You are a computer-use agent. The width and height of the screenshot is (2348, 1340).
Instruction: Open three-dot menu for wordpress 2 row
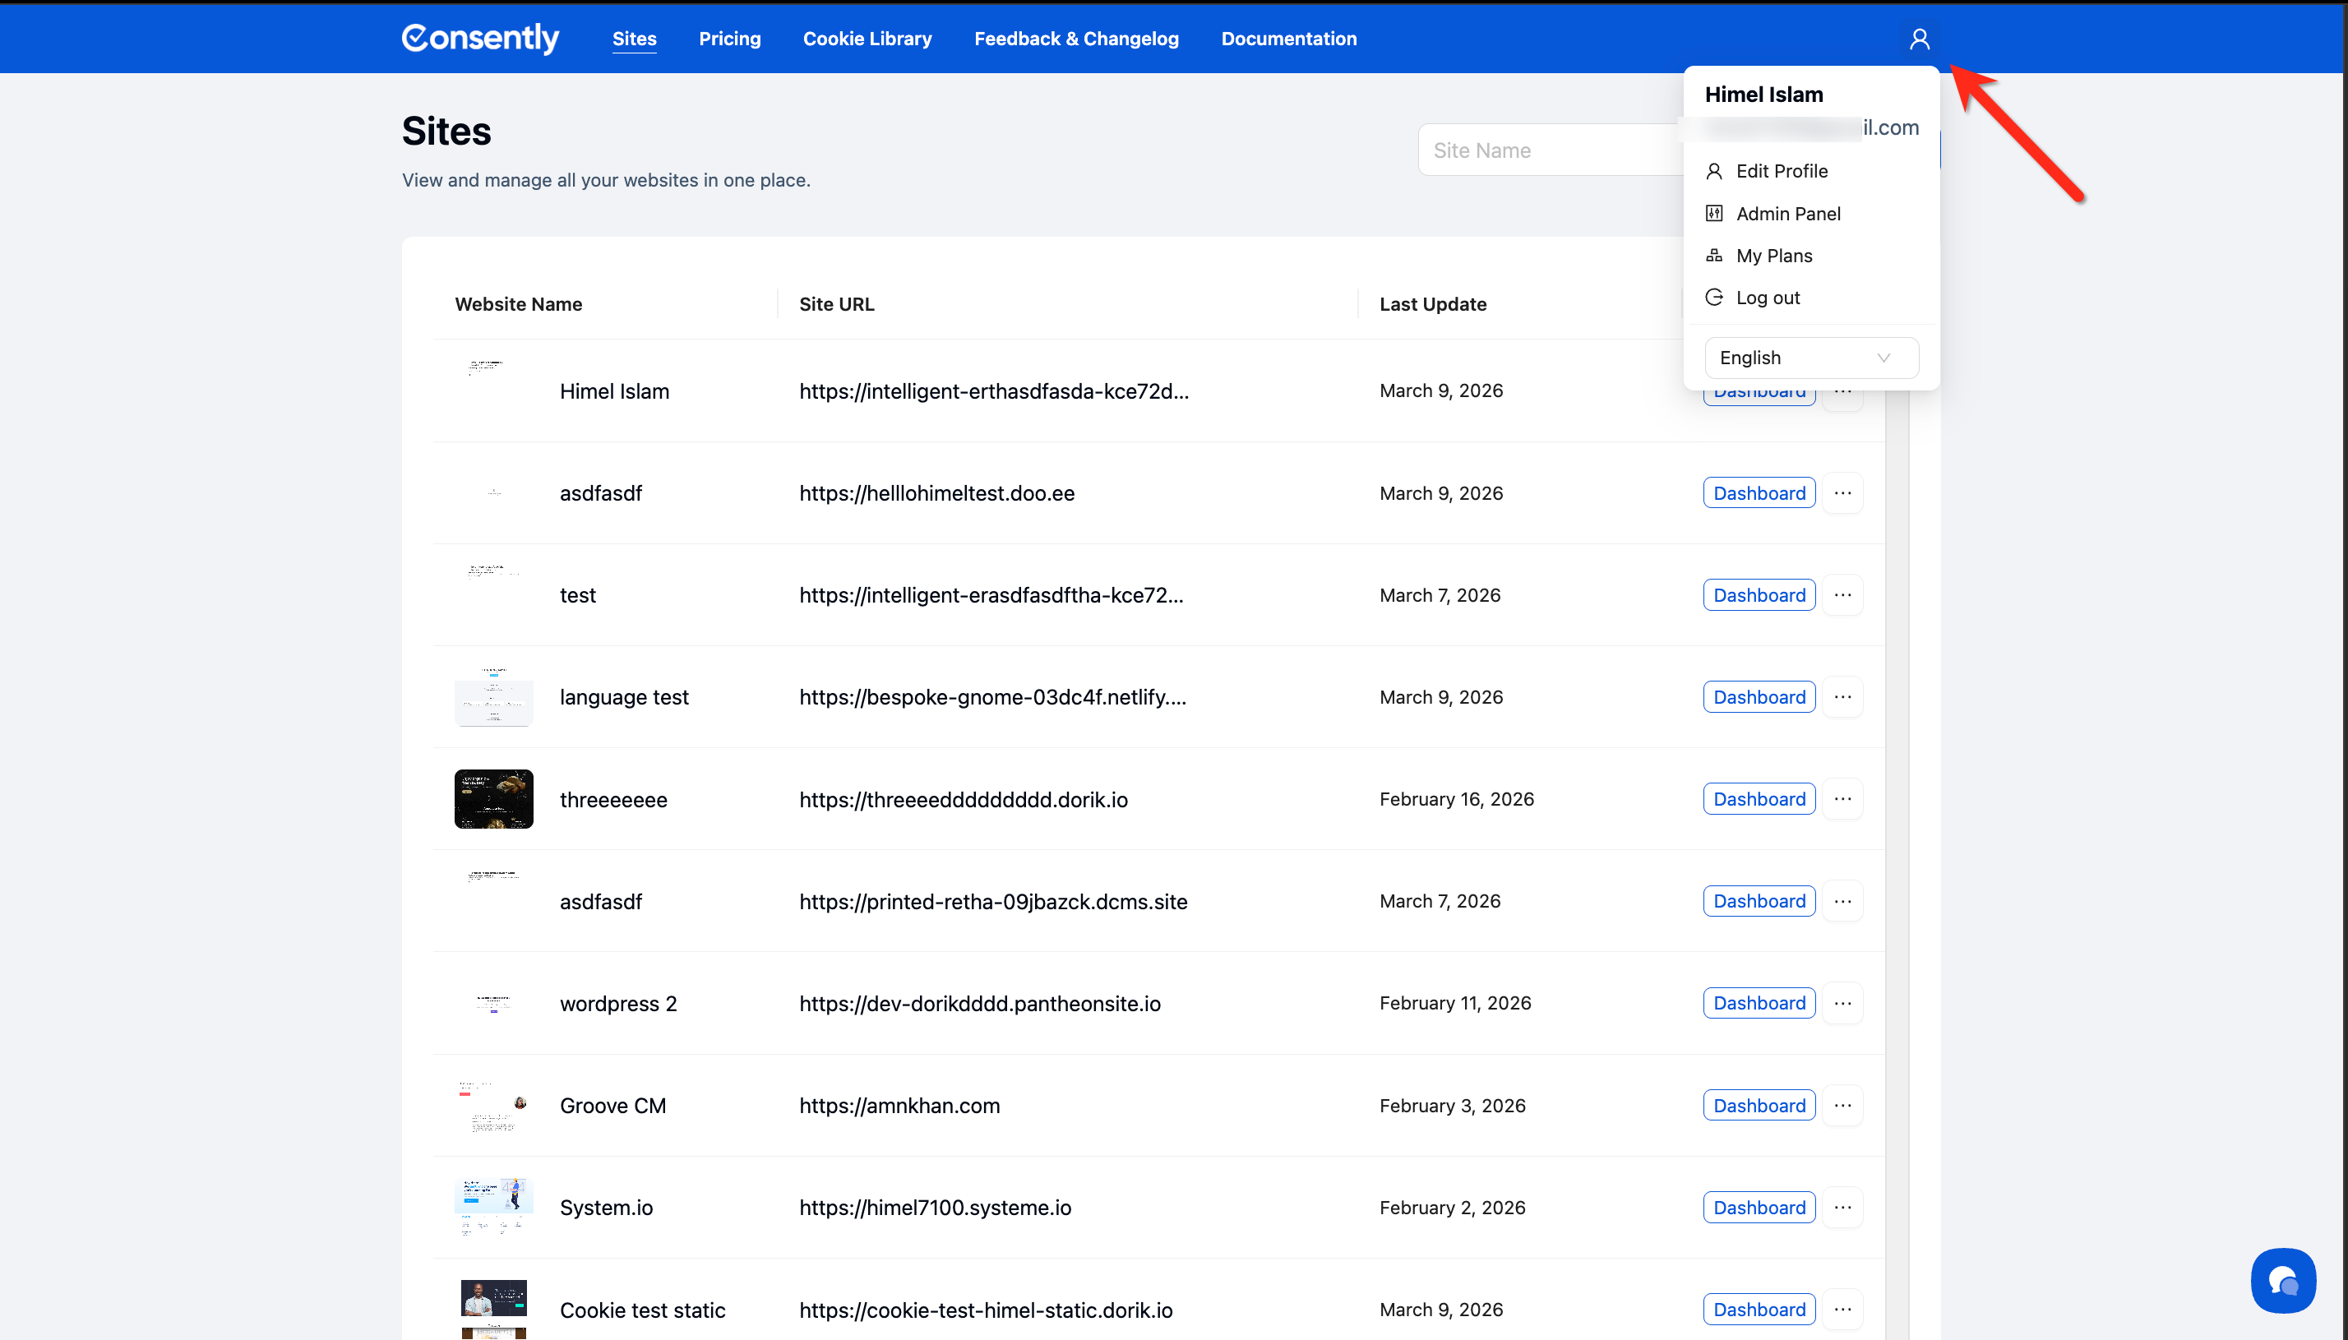coord(1842,1003)
